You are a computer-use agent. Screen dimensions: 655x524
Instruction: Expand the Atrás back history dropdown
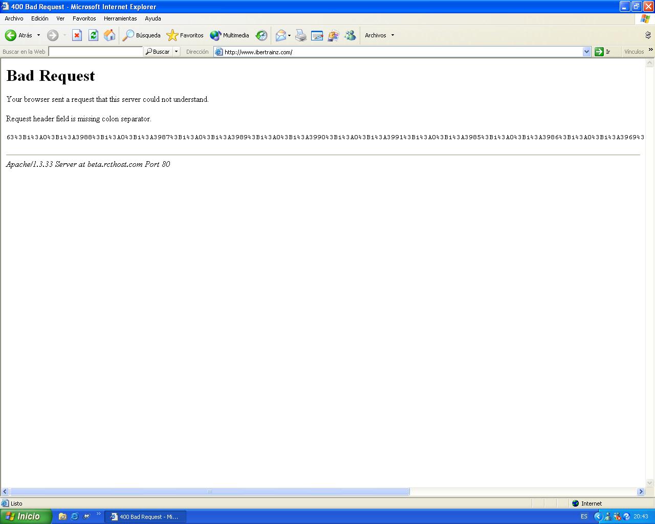(x=38, y=35)
